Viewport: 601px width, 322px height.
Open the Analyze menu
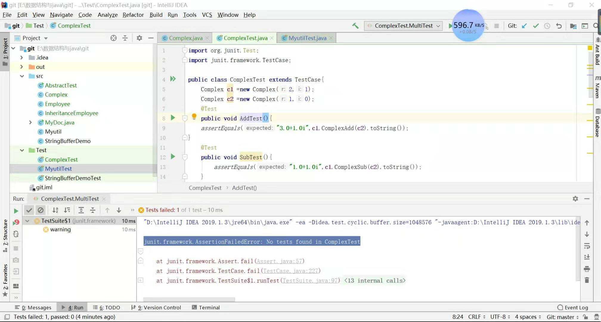tap(107, 15)
